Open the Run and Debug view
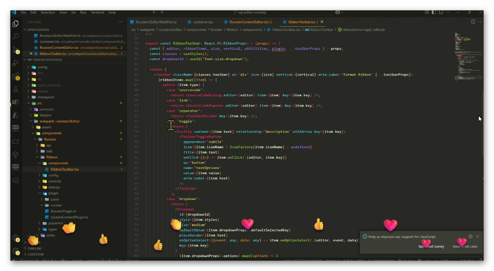The image size is (494, 271). [16, 63]
